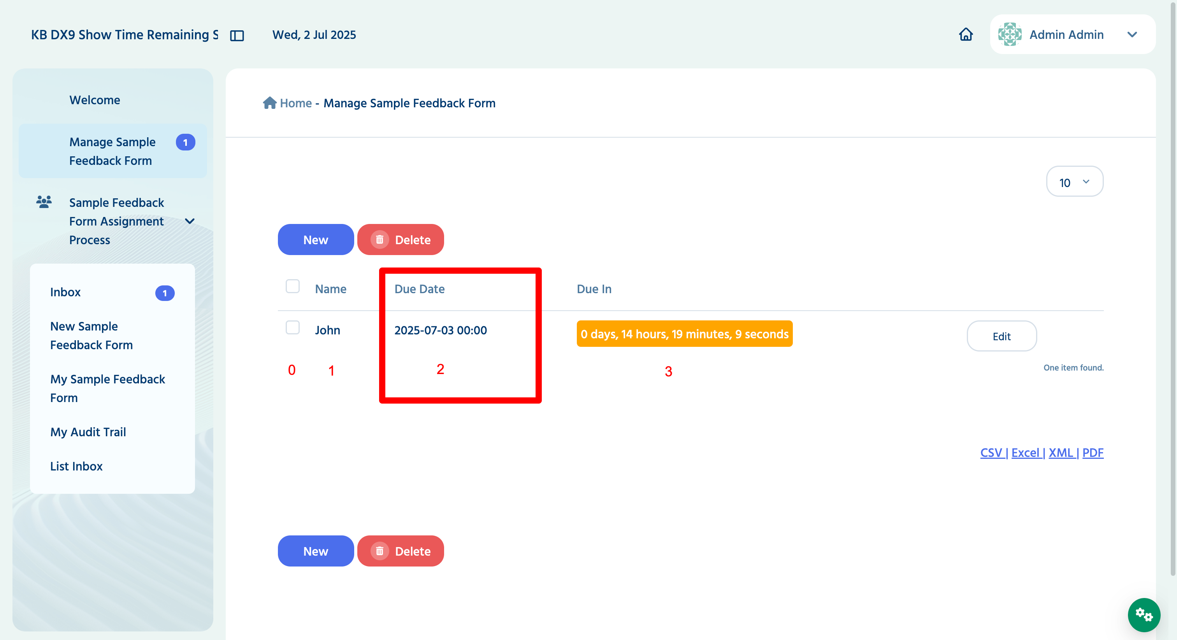Click the top New button
Viewport: 1177px width, 640px height.
(316, 240)
